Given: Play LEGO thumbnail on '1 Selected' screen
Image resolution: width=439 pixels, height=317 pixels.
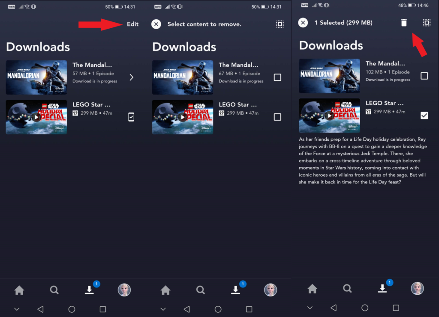Looking at the screenshot, I should tap(329, 116).
